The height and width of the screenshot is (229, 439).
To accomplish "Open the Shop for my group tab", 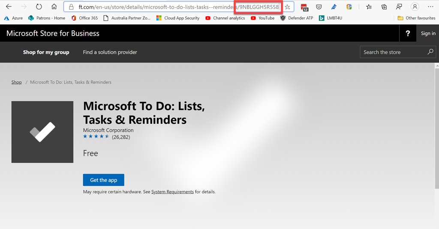I will click(x=46, y=52).
